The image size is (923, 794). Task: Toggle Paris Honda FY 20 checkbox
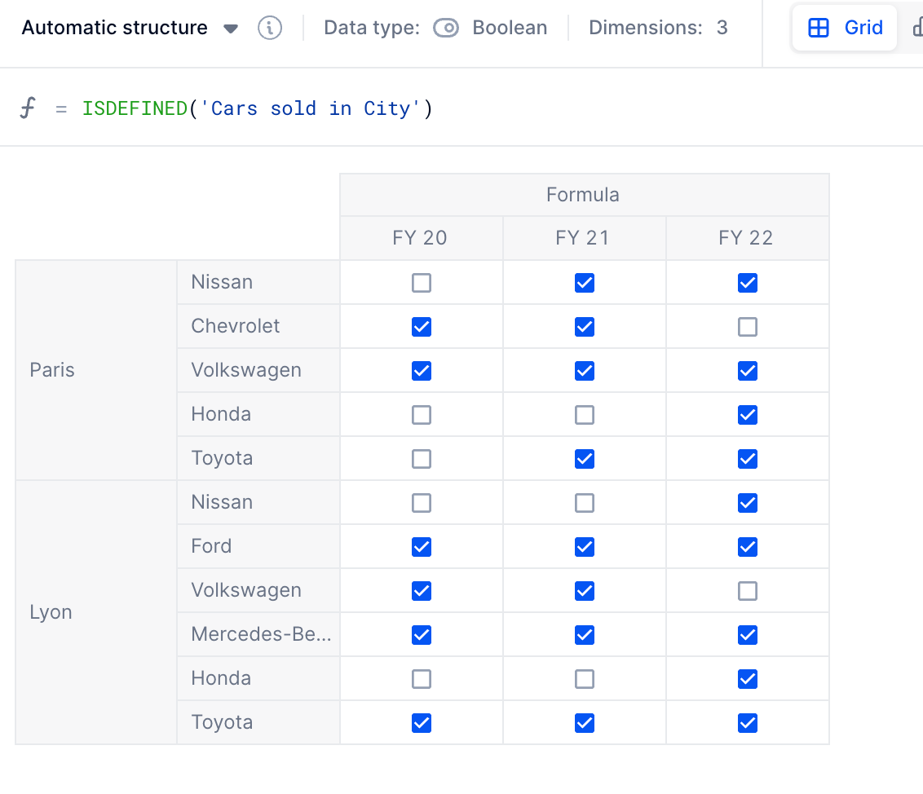coord(422,415)
